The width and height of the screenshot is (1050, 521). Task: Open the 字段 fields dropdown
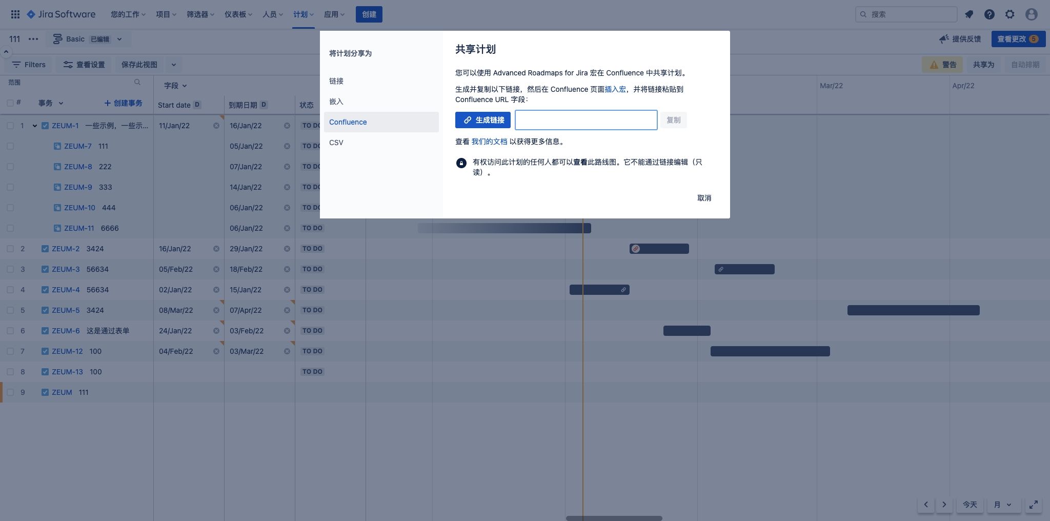(175, 86)
